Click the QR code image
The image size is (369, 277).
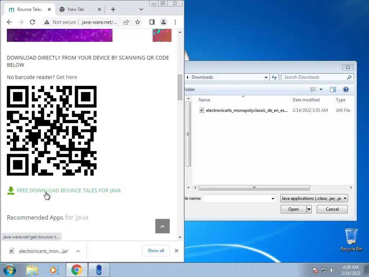[x=52, y=131]
